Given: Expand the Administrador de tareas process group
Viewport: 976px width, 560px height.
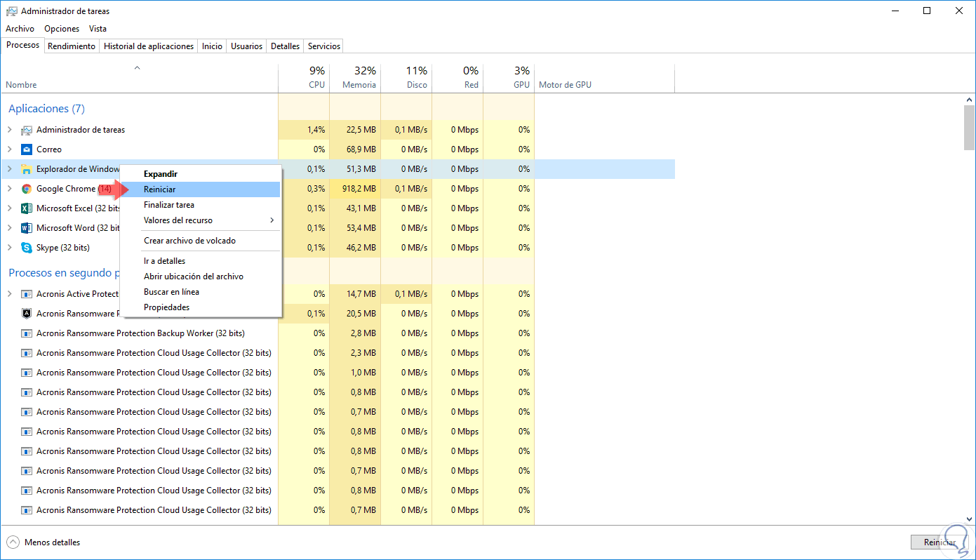Looking at the screenshot, I should click(10, 130).
